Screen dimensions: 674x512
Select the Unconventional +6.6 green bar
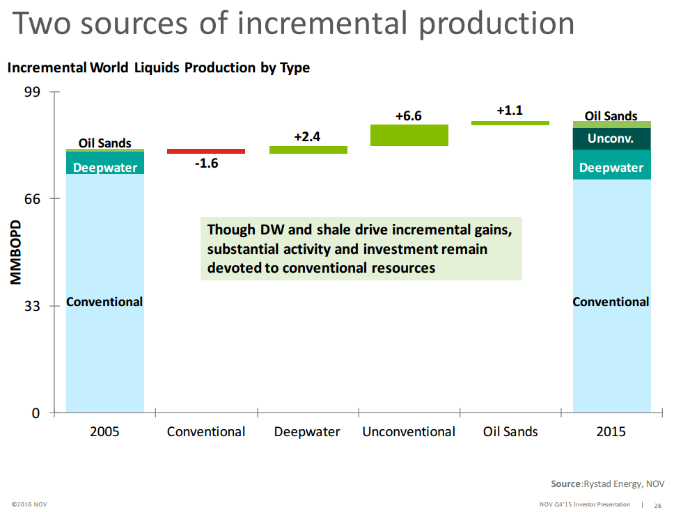click(x=409, y=135)
